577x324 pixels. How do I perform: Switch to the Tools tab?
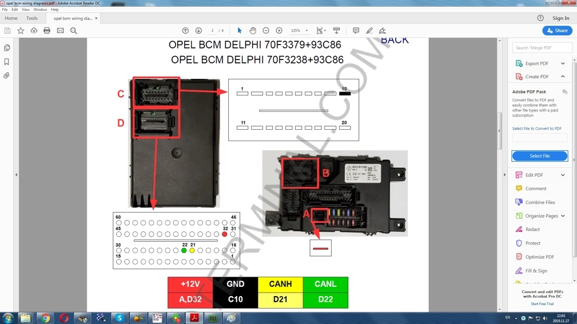point(32,18)
